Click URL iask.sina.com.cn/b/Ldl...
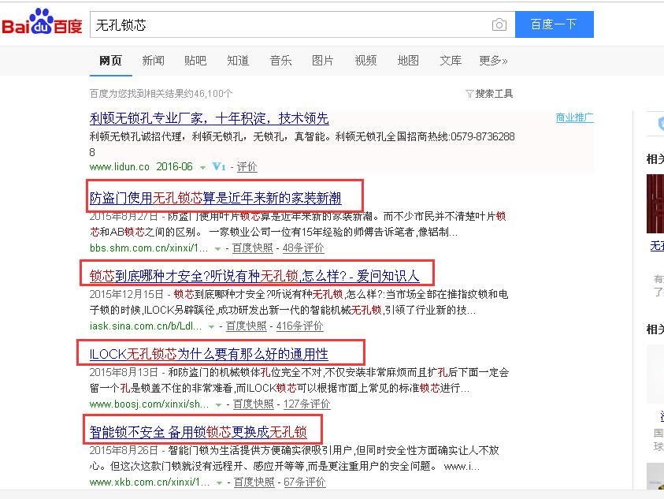The image size is (664, 499). click(146, 326)
